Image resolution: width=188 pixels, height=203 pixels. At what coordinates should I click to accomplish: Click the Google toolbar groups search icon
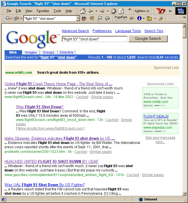(100, 19)
